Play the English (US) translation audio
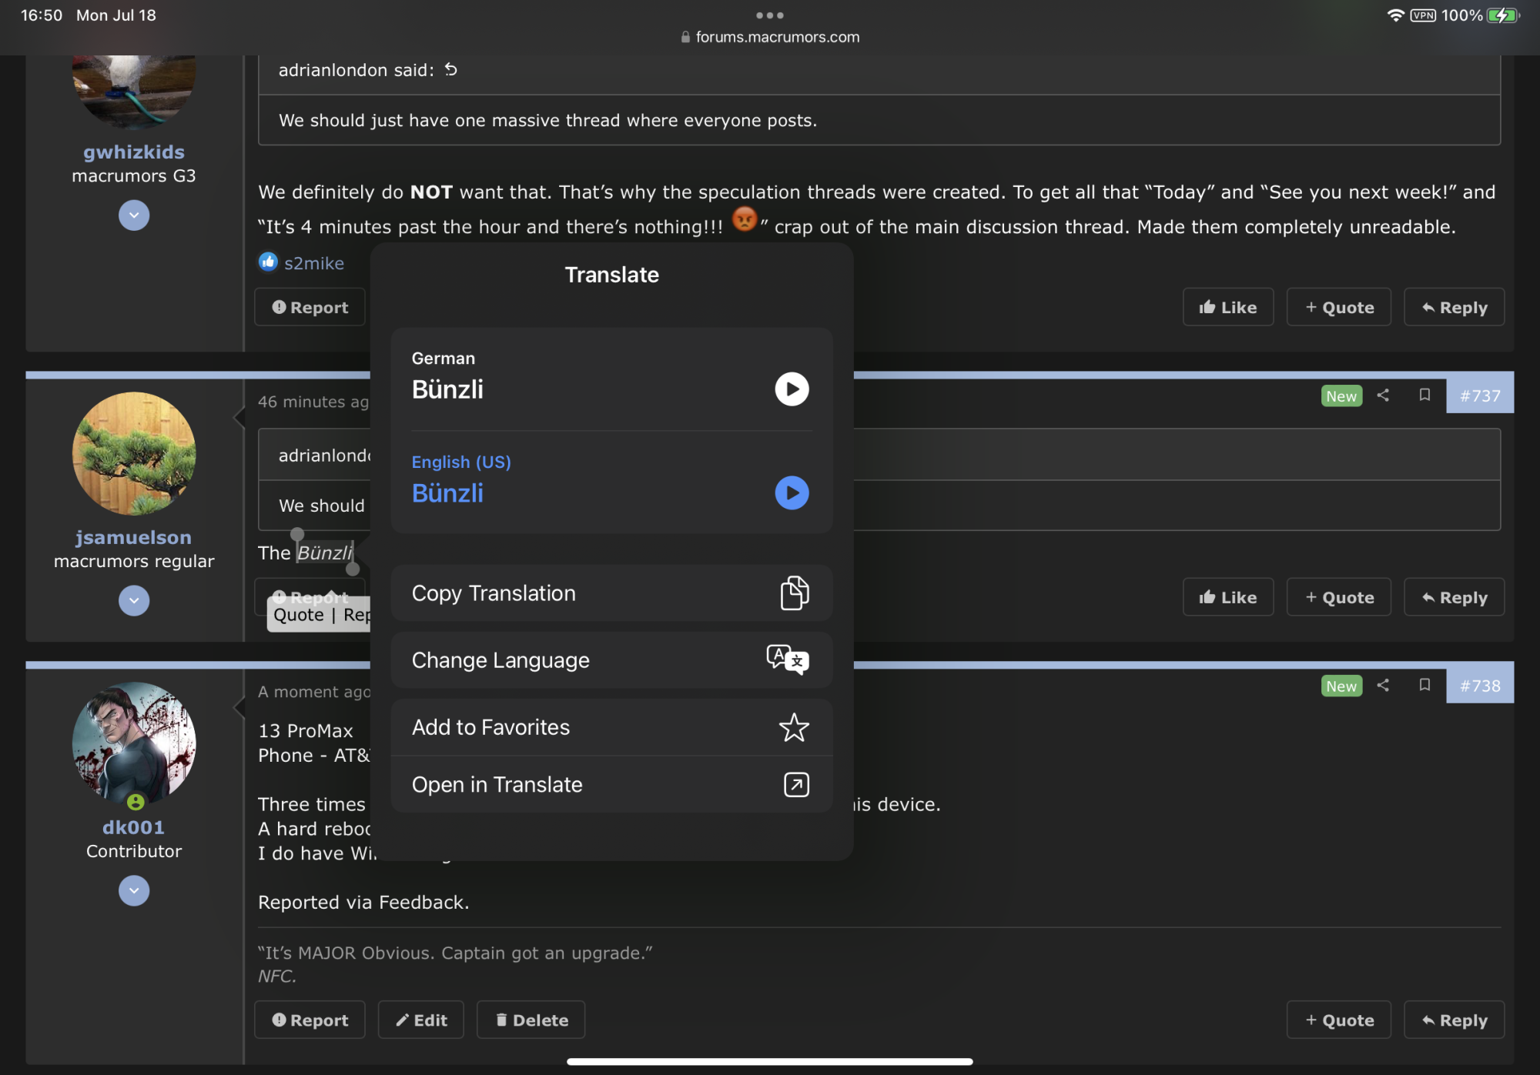The image size is (1540, 1075). (792, 493)
